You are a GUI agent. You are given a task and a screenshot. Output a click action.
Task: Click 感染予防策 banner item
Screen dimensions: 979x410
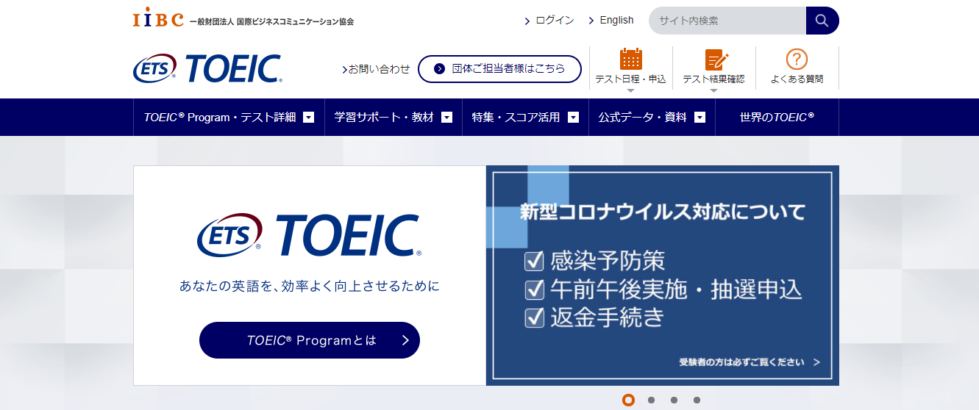pos(595,261)
